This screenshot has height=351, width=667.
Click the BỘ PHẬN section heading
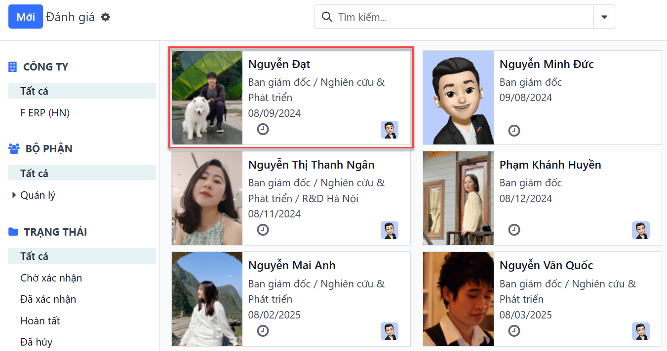(x=49, y=148)
